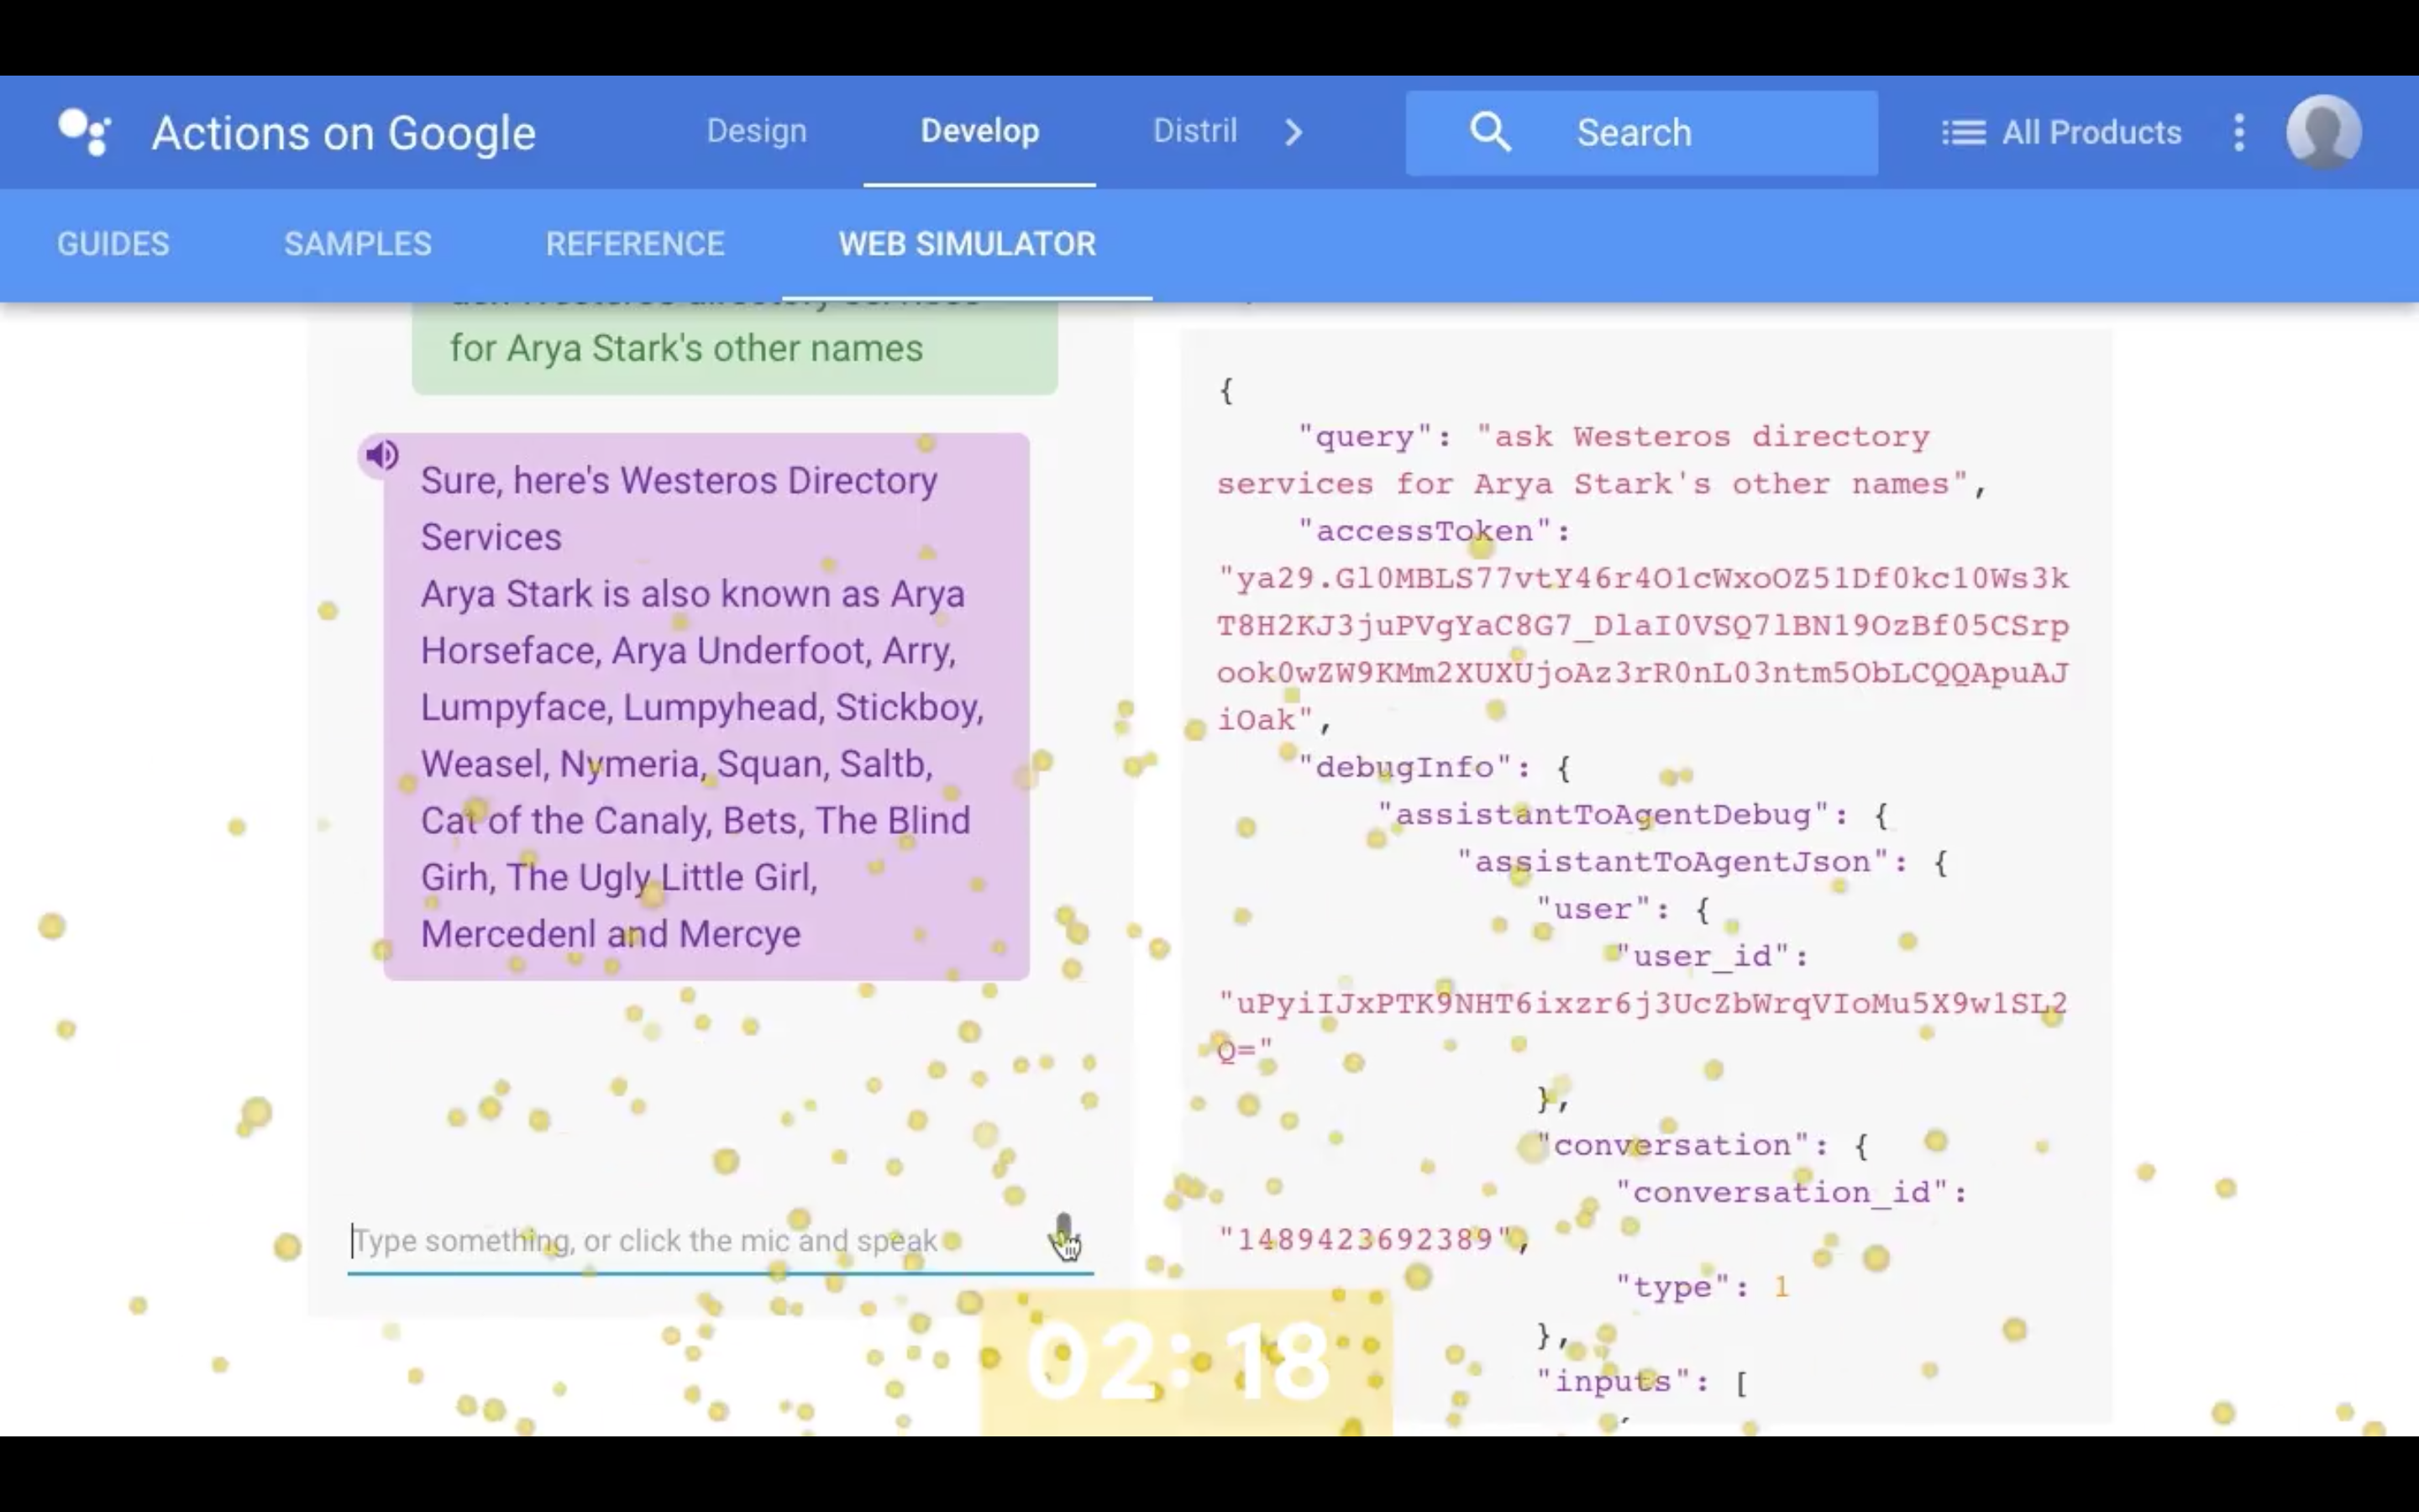This screenshot has height=1512, width=2419.
Task: Click the "inputs" key in JSON
Action: point(1614,1381)
